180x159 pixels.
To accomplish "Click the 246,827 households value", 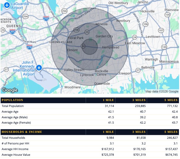I will click(x=172, y=138).
